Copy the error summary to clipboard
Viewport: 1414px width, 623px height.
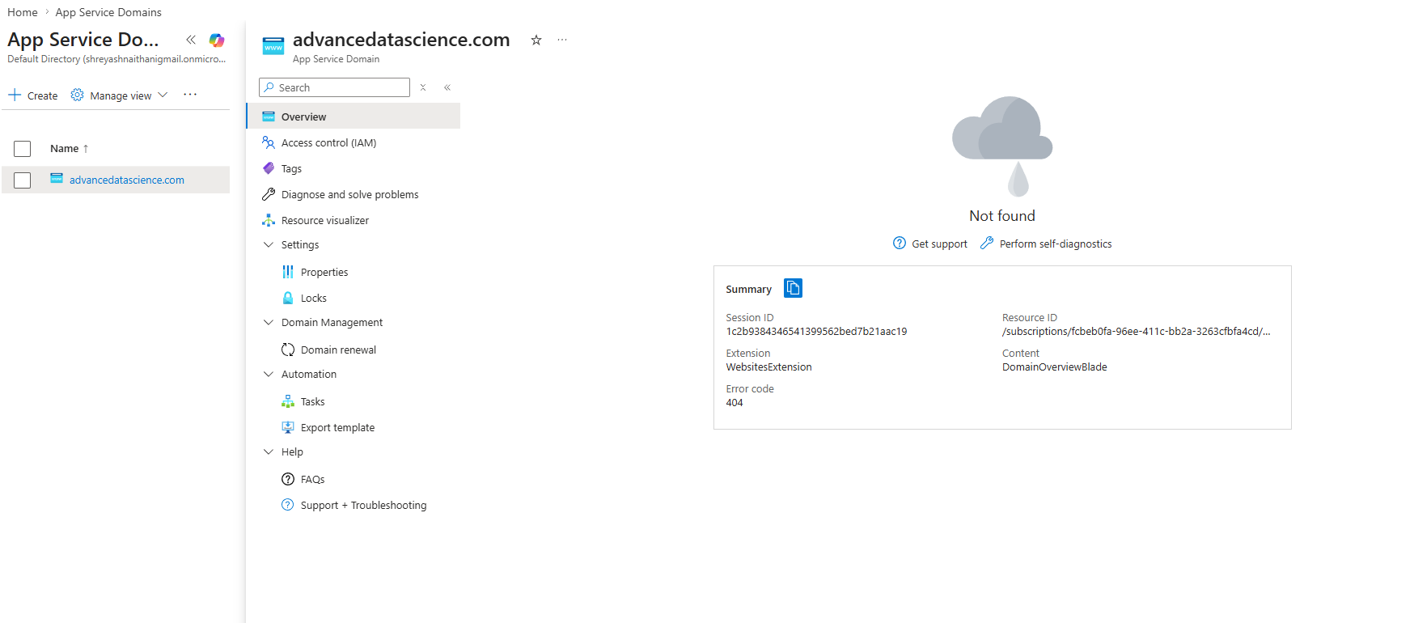(793, 288)
